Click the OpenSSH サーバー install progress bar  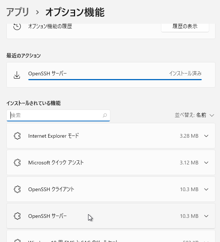115,79
